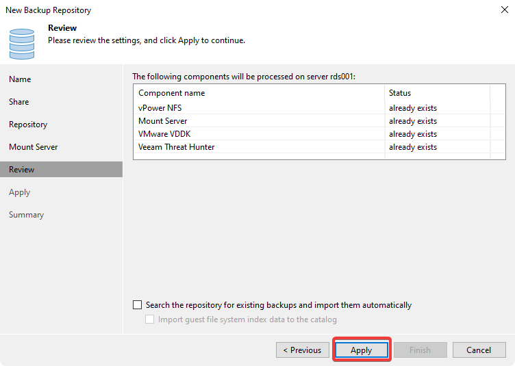Click the database repository icon in header
This screenshot has height=366, width=515.
(x=22, y=42)
